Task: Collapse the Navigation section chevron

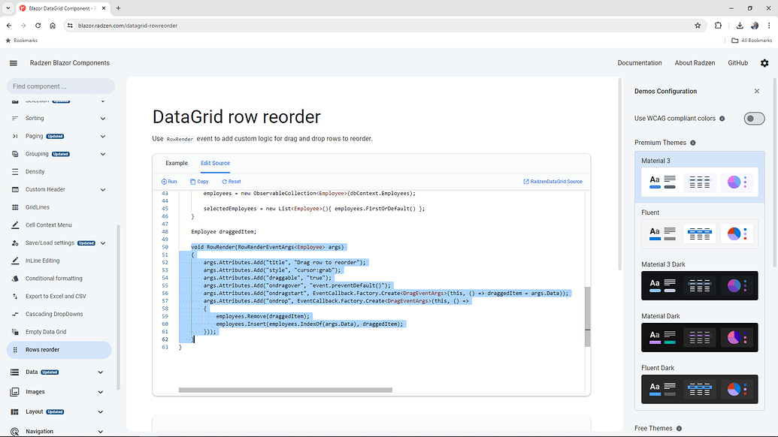Action: [x=100, y=431]
